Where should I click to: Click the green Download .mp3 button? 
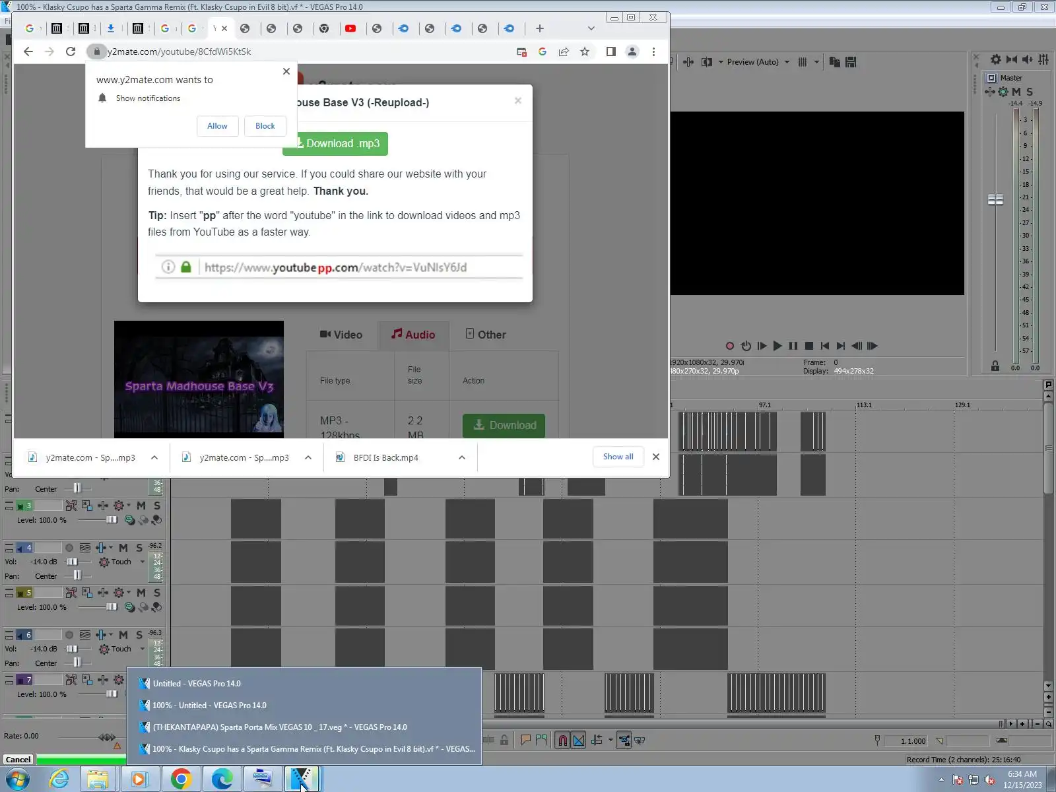click(335, 144)
